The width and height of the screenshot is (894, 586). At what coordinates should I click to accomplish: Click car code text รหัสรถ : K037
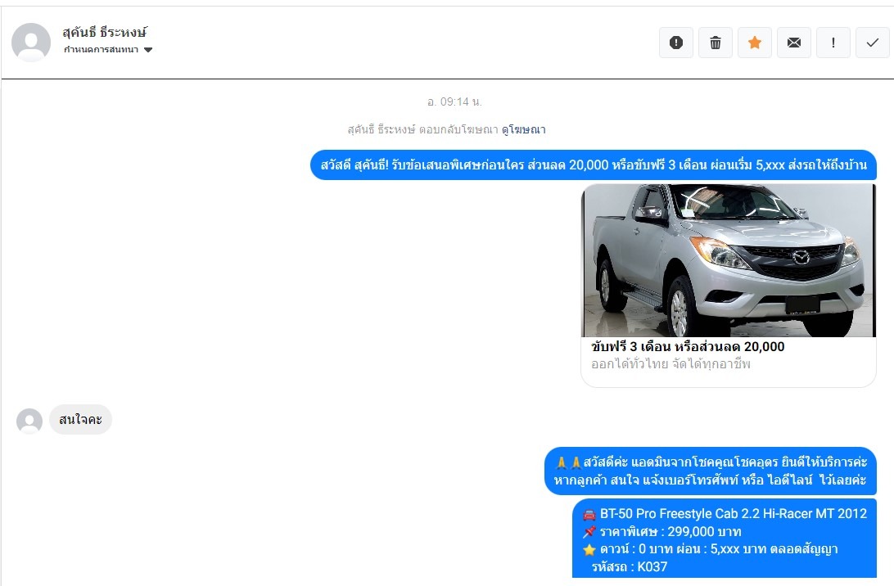[630, 566]
